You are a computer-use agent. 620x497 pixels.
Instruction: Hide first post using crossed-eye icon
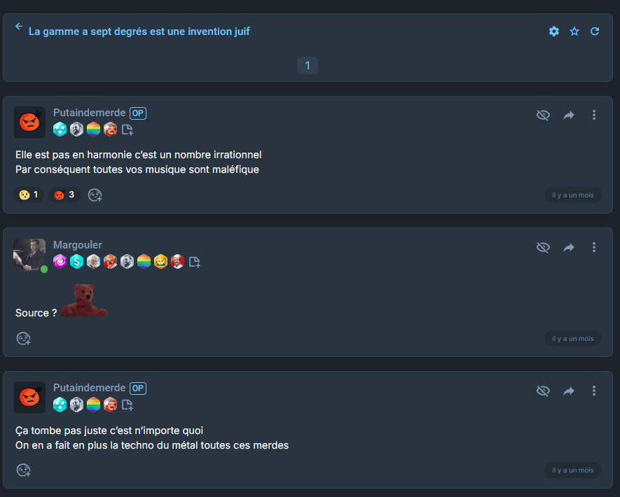[543, 115]
